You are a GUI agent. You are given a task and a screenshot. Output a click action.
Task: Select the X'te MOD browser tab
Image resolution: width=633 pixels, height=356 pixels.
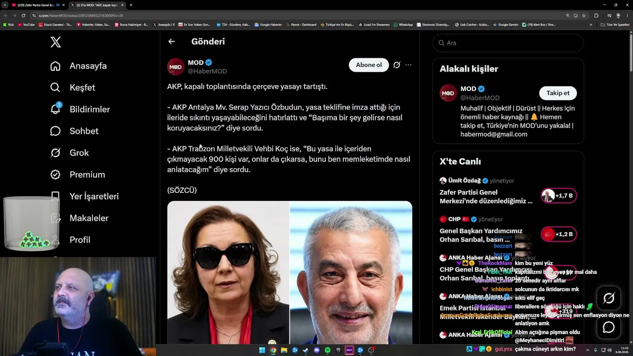coord(97,5)
